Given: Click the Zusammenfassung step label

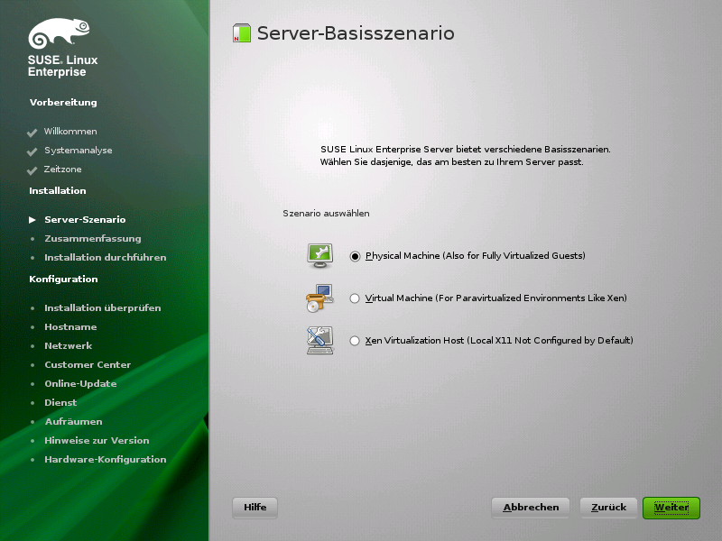Looking at the screenshot, I should (93, 238).
